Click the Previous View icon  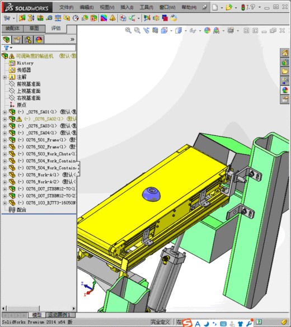point(146,30)
